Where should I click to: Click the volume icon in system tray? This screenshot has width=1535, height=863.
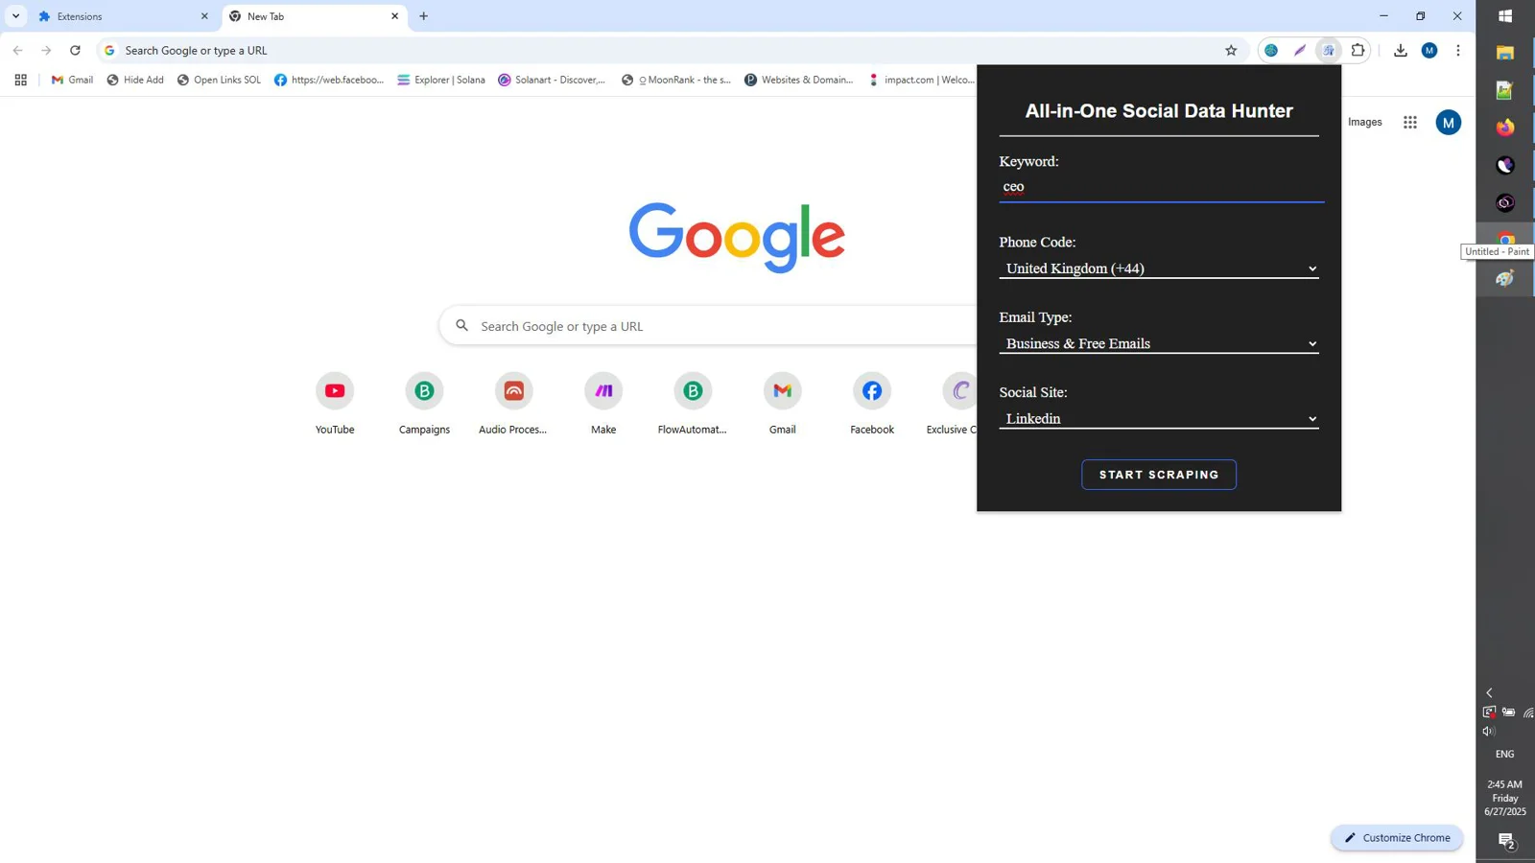[1489, 731]
